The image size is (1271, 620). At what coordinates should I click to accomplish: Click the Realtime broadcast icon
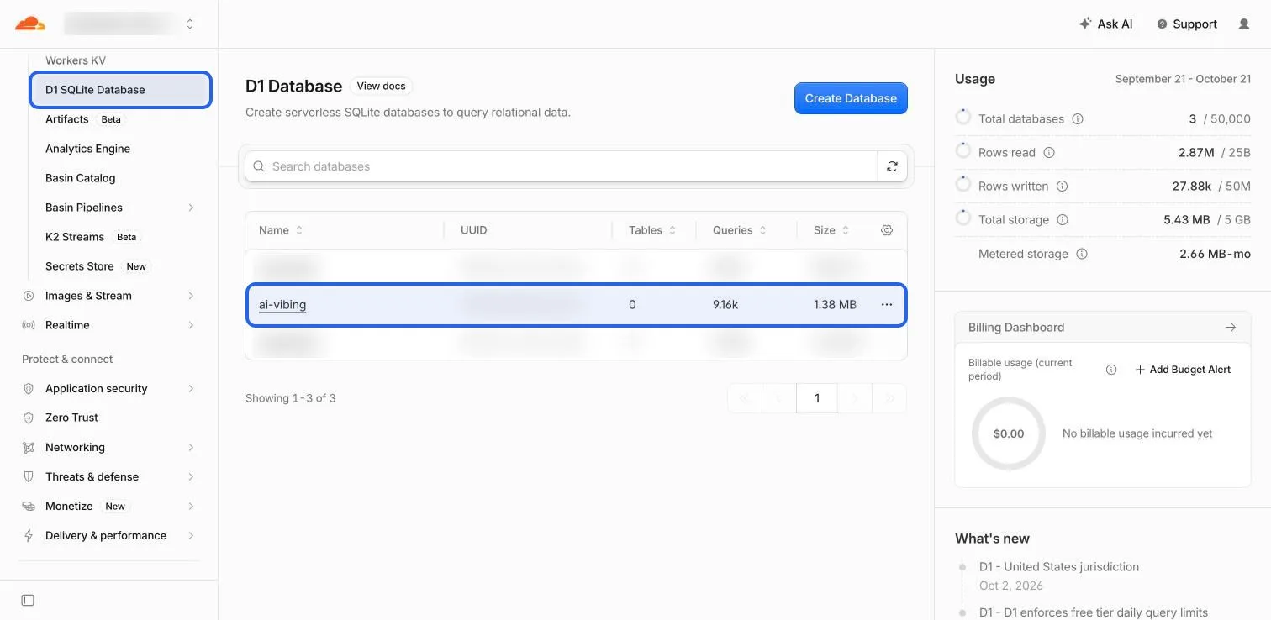[x=29, y=325]
